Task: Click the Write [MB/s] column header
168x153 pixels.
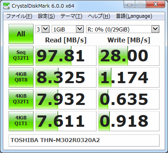Action: [x=129, y=40]
